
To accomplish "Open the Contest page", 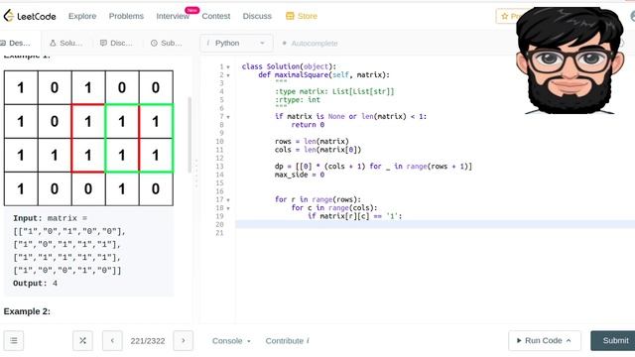I will point(216,16).
